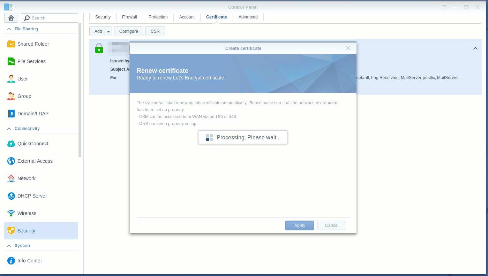This screenshot has width=488, height=276.
Task: Click Apply to renew certificate
Action: pos(300,225)
